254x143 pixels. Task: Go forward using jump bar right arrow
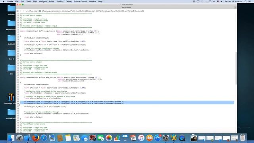coord(24,11)
